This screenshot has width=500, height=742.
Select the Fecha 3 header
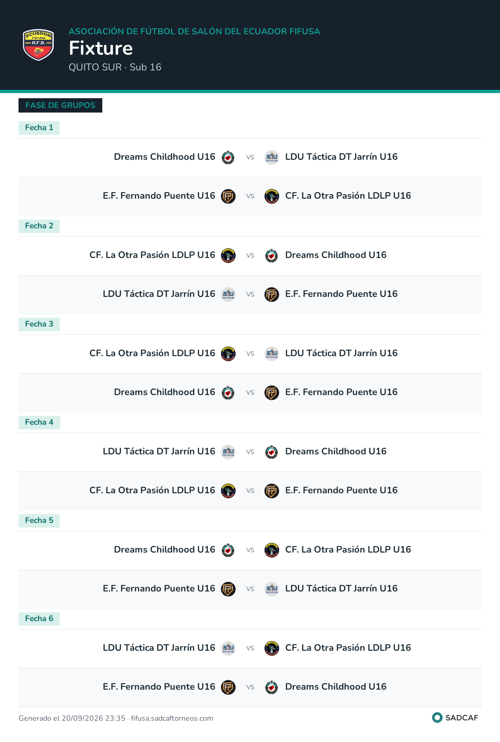pos(39,324)
